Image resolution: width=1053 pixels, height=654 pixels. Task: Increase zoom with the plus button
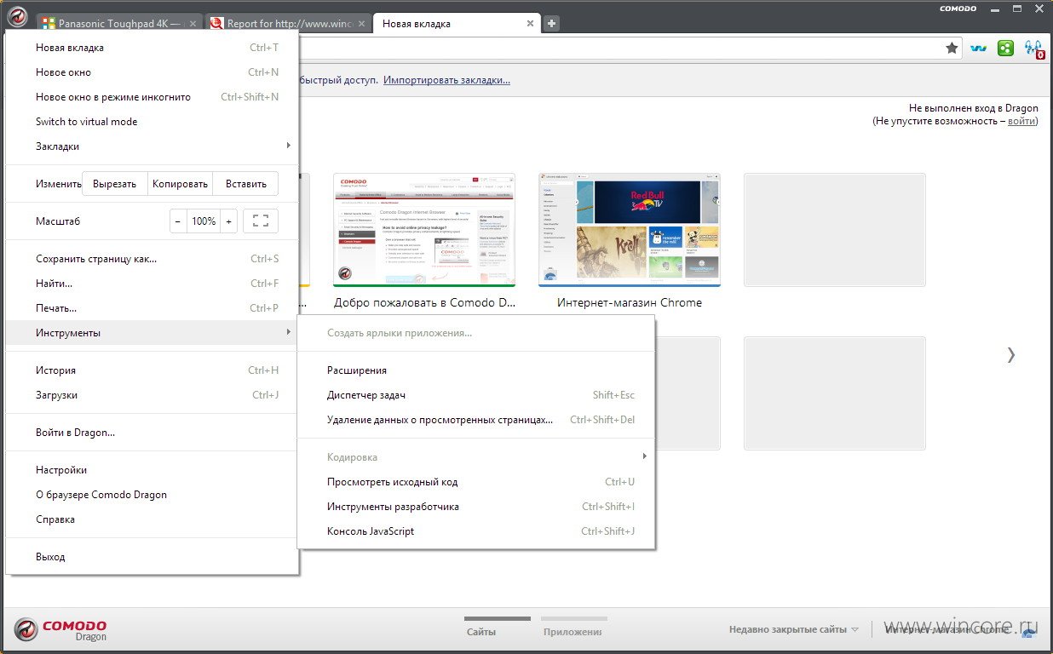click(x=229, y=221)
